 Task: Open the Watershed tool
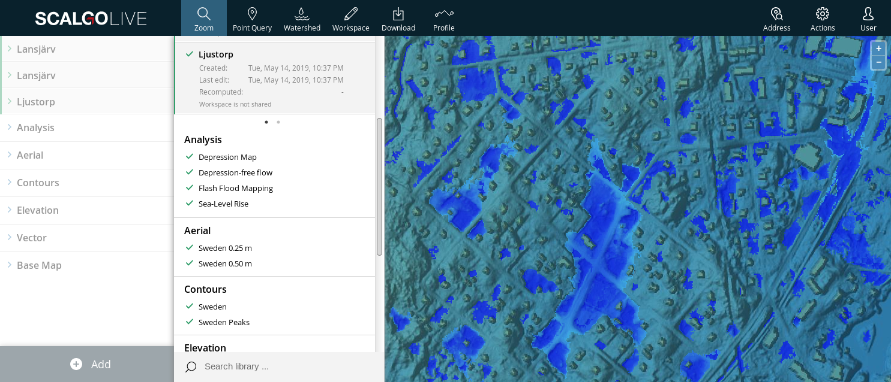click(302, 18)
